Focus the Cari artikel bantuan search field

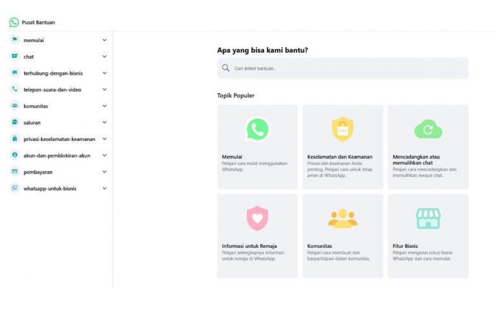click(x=343, y=68)
